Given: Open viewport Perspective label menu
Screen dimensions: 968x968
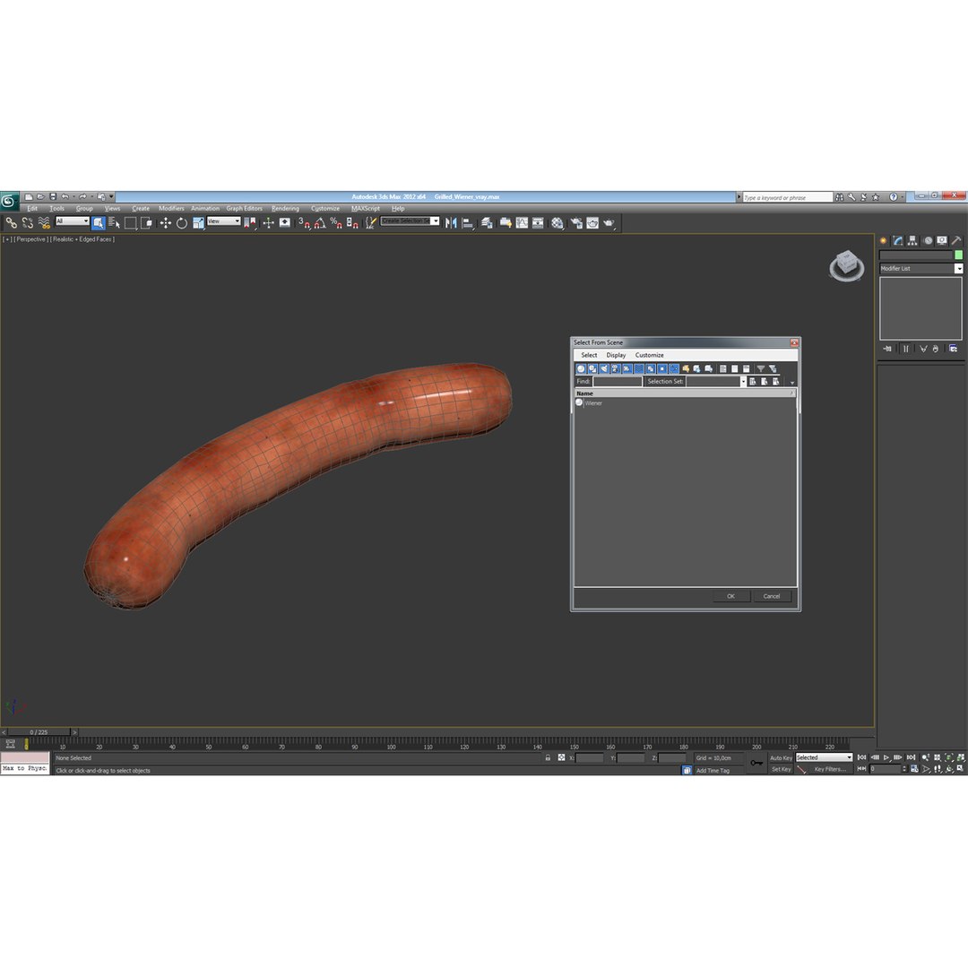Looking at the screenshot, I should pos(30,239).
